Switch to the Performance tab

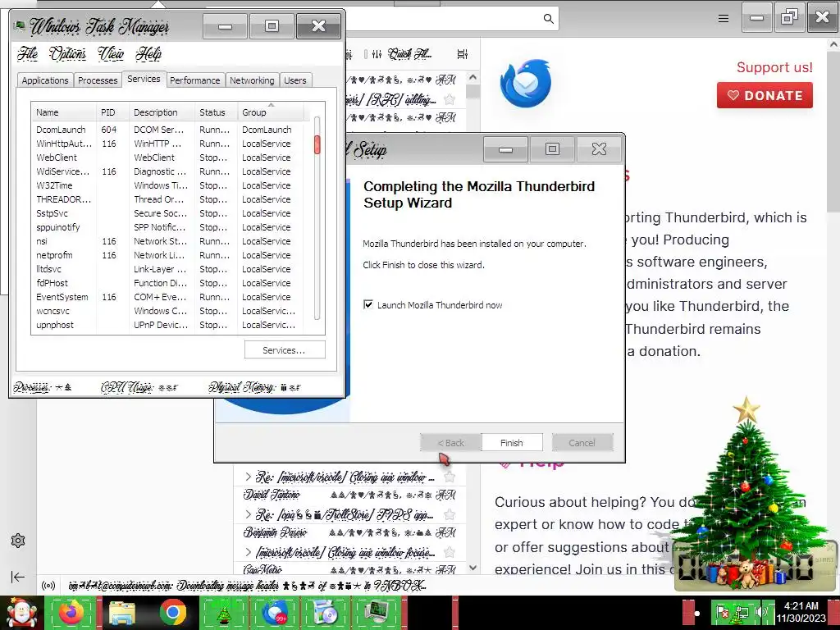click(195, 80)
